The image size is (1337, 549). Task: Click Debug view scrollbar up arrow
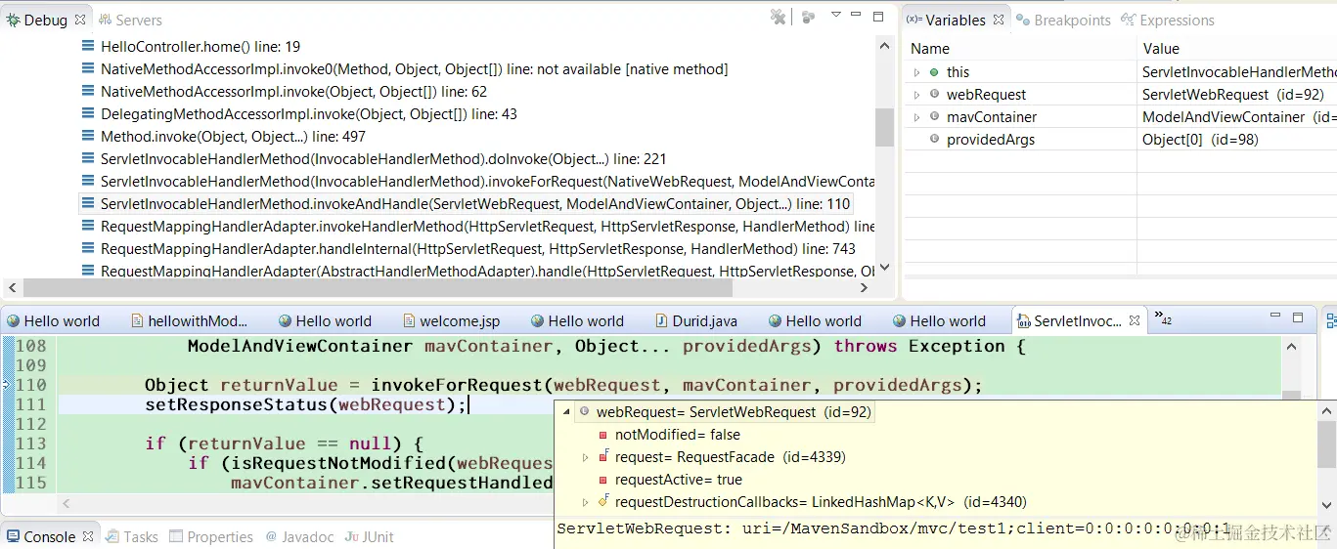tap(884, 46)
